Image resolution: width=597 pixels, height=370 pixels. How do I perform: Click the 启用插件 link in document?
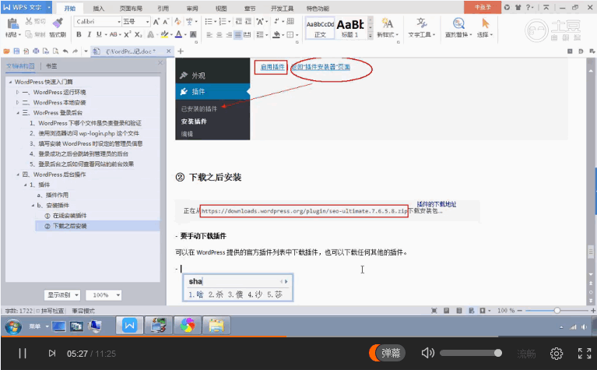272,67
